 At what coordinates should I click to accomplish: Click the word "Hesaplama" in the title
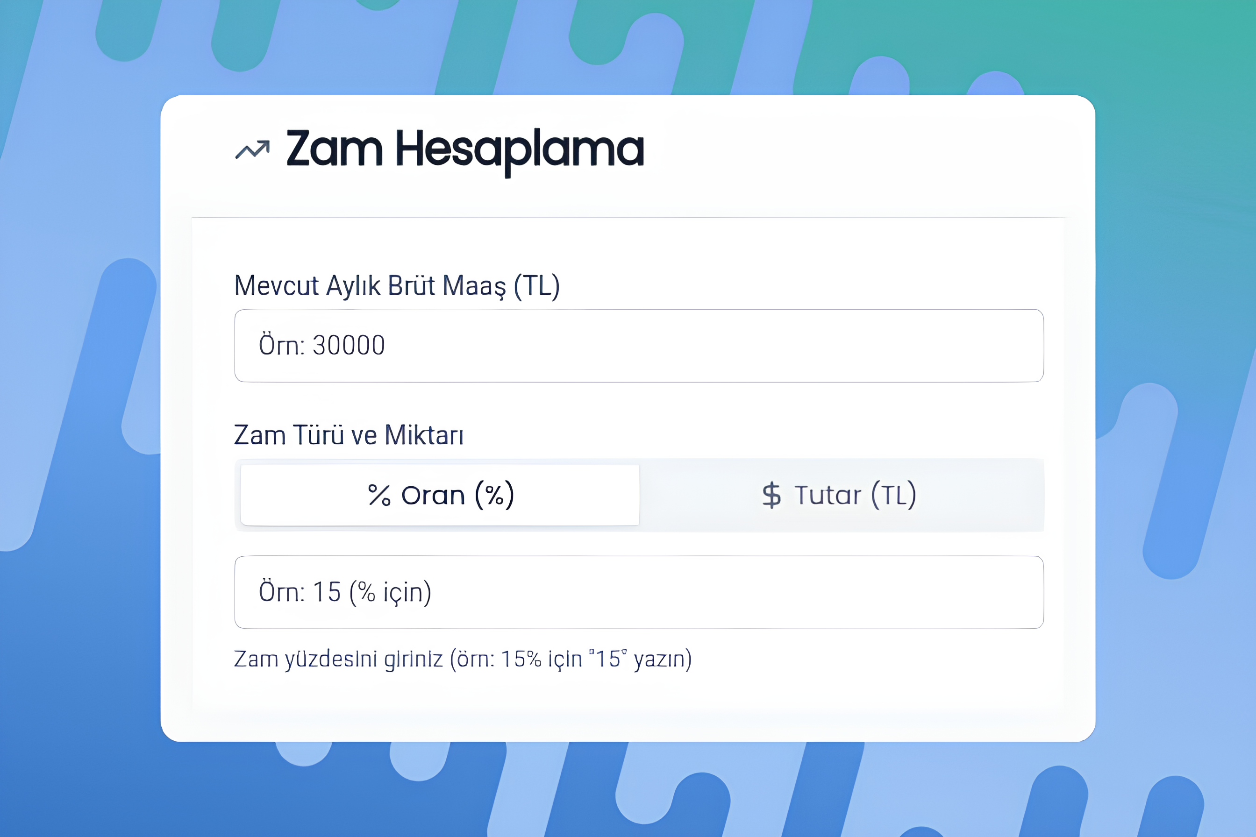(519, 149)
